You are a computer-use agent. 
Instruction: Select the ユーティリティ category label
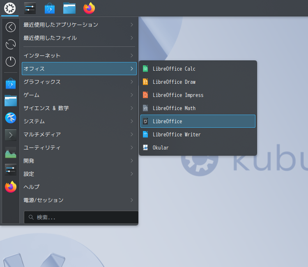(42, 148)
